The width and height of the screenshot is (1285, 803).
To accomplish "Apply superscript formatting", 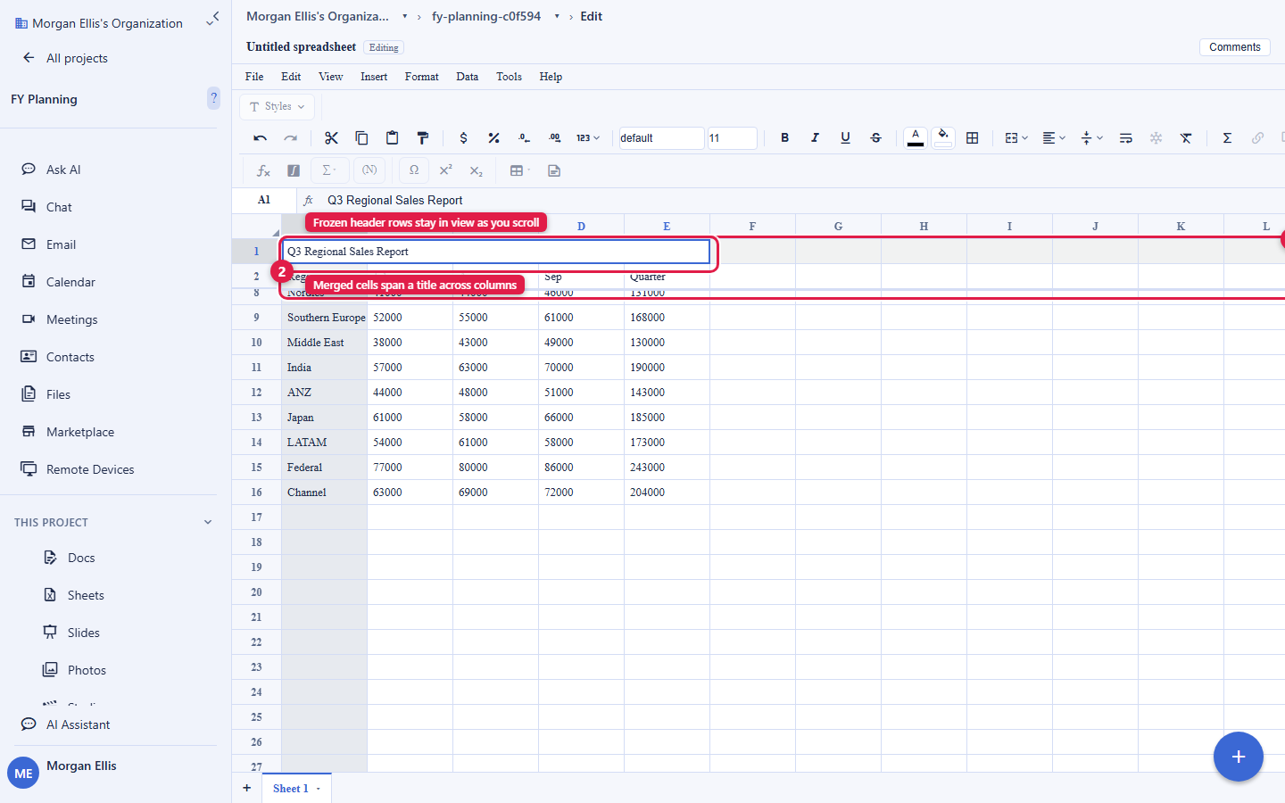I will click(445, 170).
